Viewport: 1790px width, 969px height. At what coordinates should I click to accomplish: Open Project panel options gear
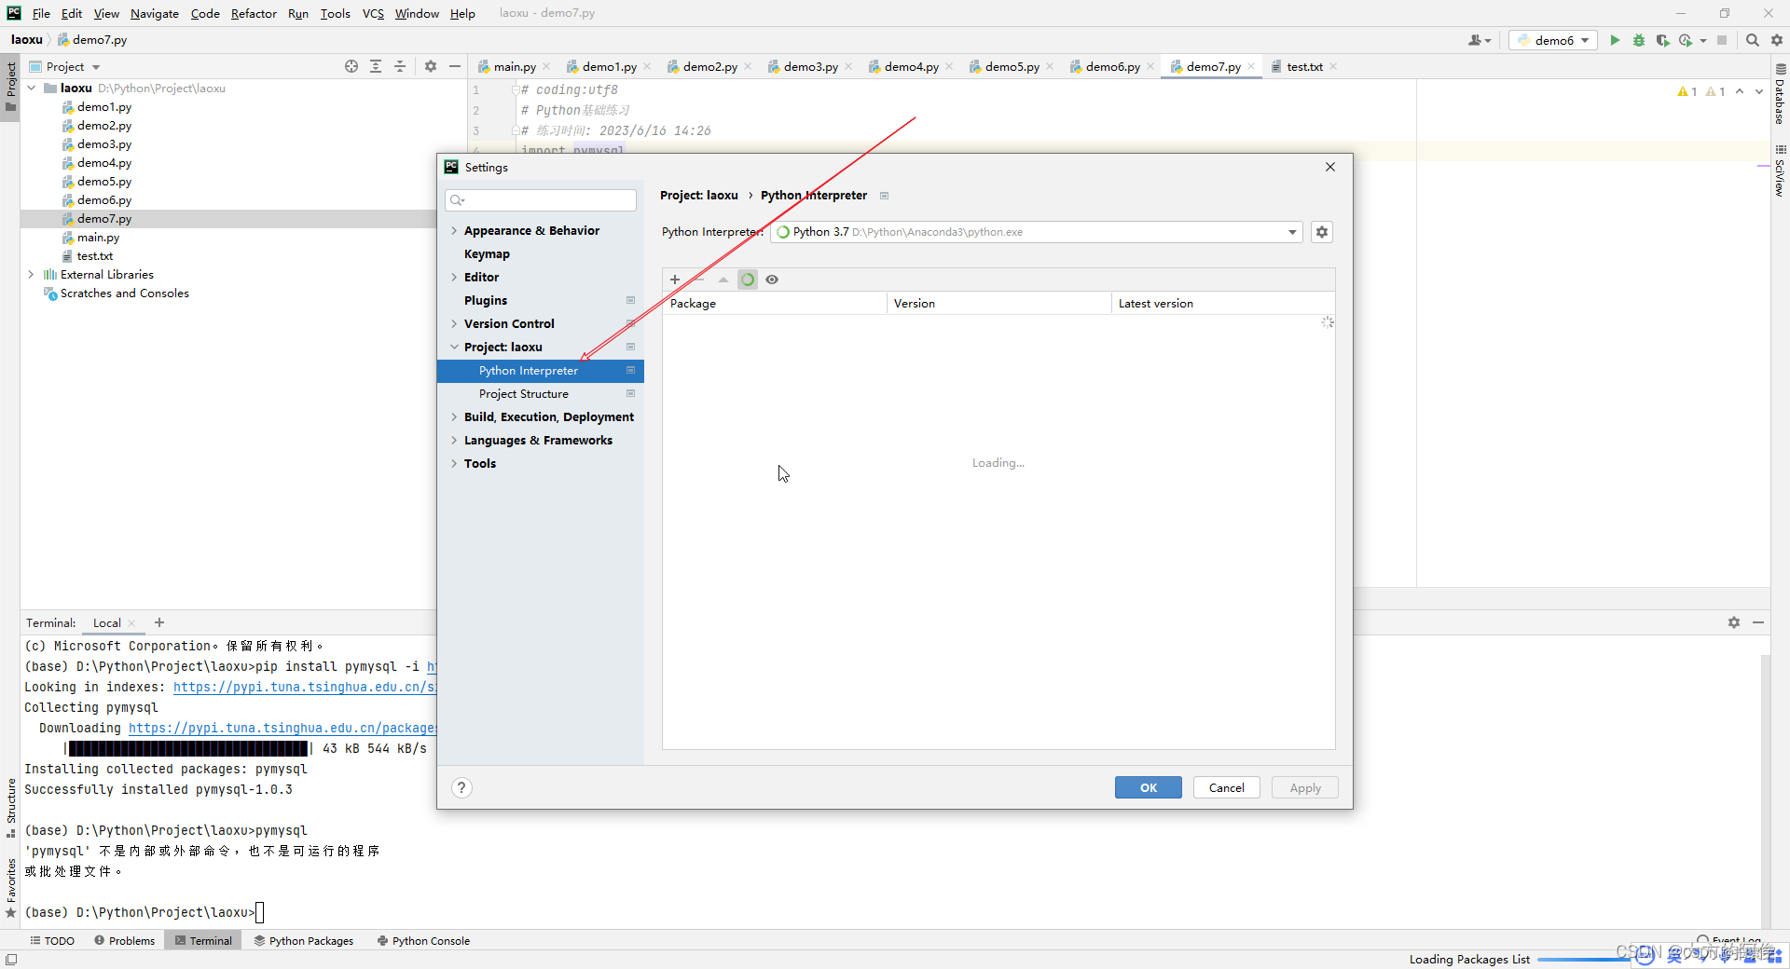coord(431,66)
